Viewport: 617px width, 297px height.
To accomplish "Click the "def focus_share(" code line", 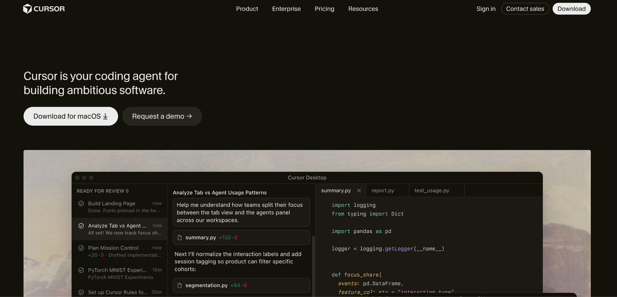I will pos(357,275).
